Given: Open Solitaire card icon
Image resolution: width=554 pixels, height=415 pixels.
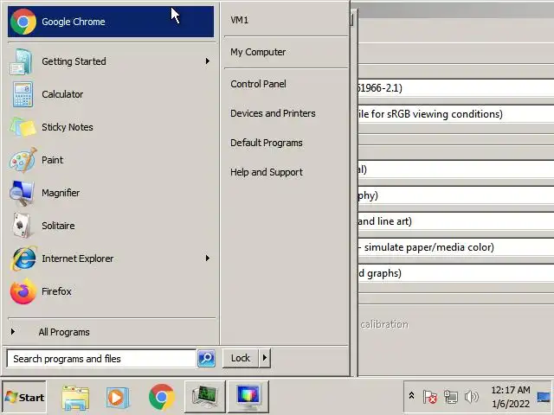Looking at the screenshot, I should pyautogui.click(x=22, y=226).
